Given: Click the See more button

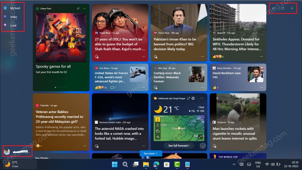Looking at the screenshot, I should click(151, 153).
